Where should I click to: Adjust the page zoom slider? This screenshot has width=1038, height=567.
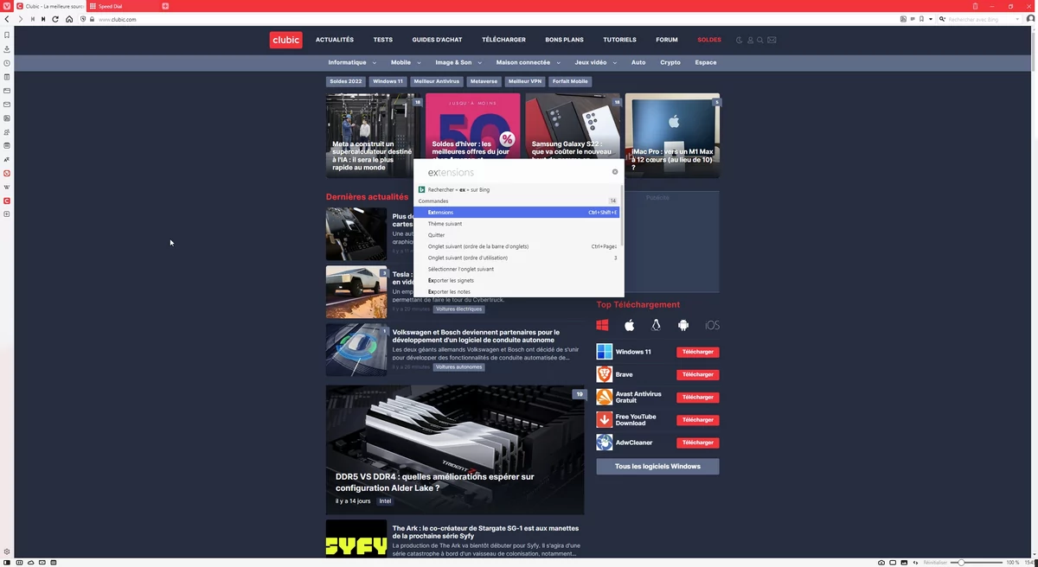tap(961, 563)
